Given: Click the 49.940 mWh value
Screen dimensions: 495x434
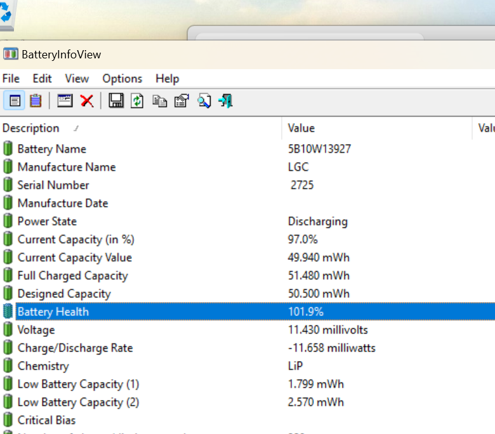Looking at the screenshot, I should [x=319, y=257].
